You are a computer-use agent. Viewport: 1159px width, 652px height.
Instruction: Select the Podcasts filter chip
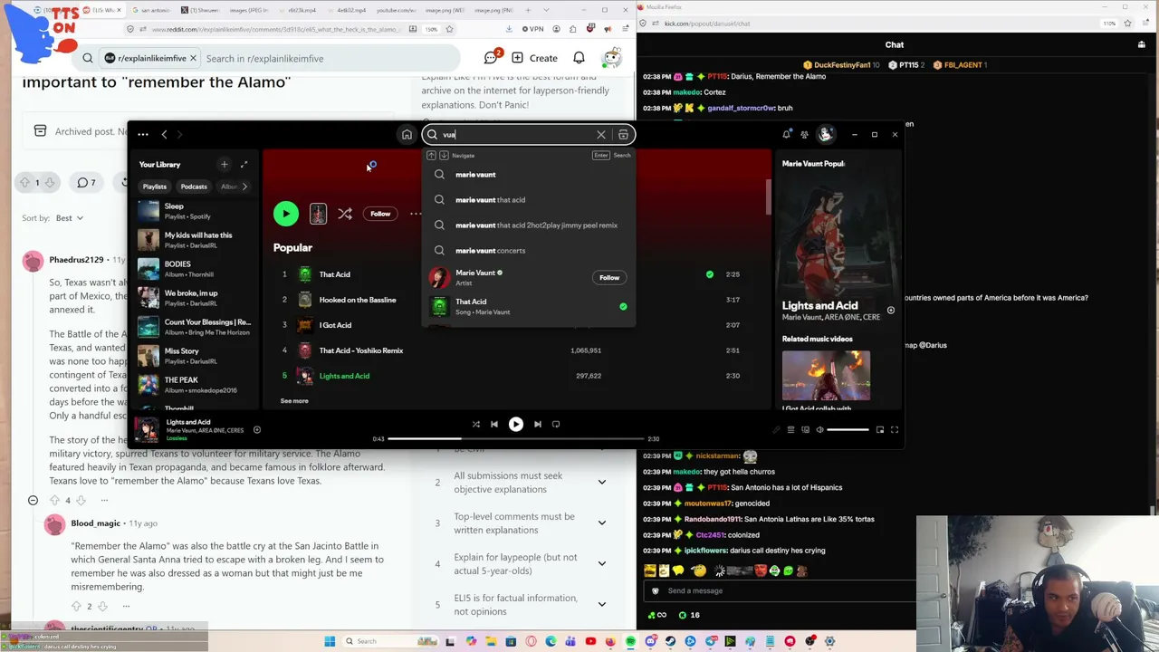click(194, 187)
